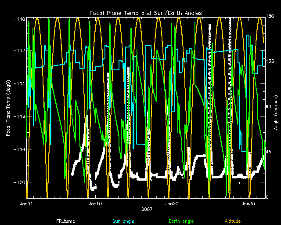Click the 180 right axis tick label

pos(270,17)
